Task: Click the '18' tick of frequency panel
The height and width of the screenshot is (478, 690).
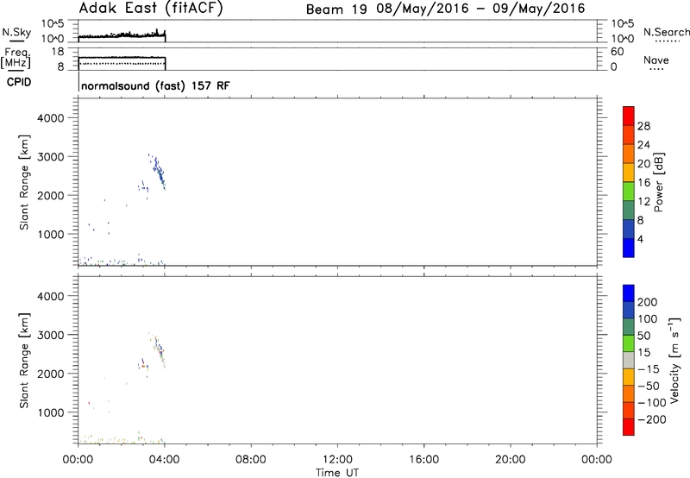Action: [58, 52]
